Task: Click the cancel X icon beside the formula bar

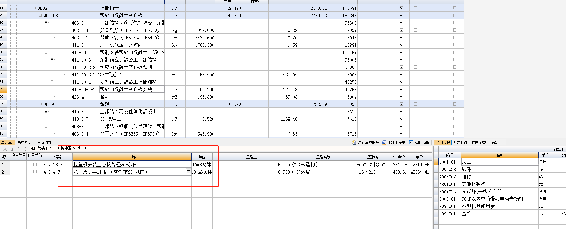Action: click(5, 149)
